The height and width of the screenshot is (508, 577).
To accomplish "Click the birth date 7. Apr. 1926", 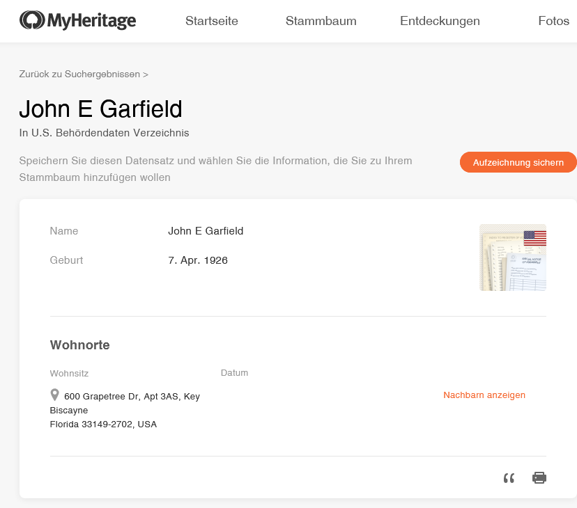I will click(198, 260).
